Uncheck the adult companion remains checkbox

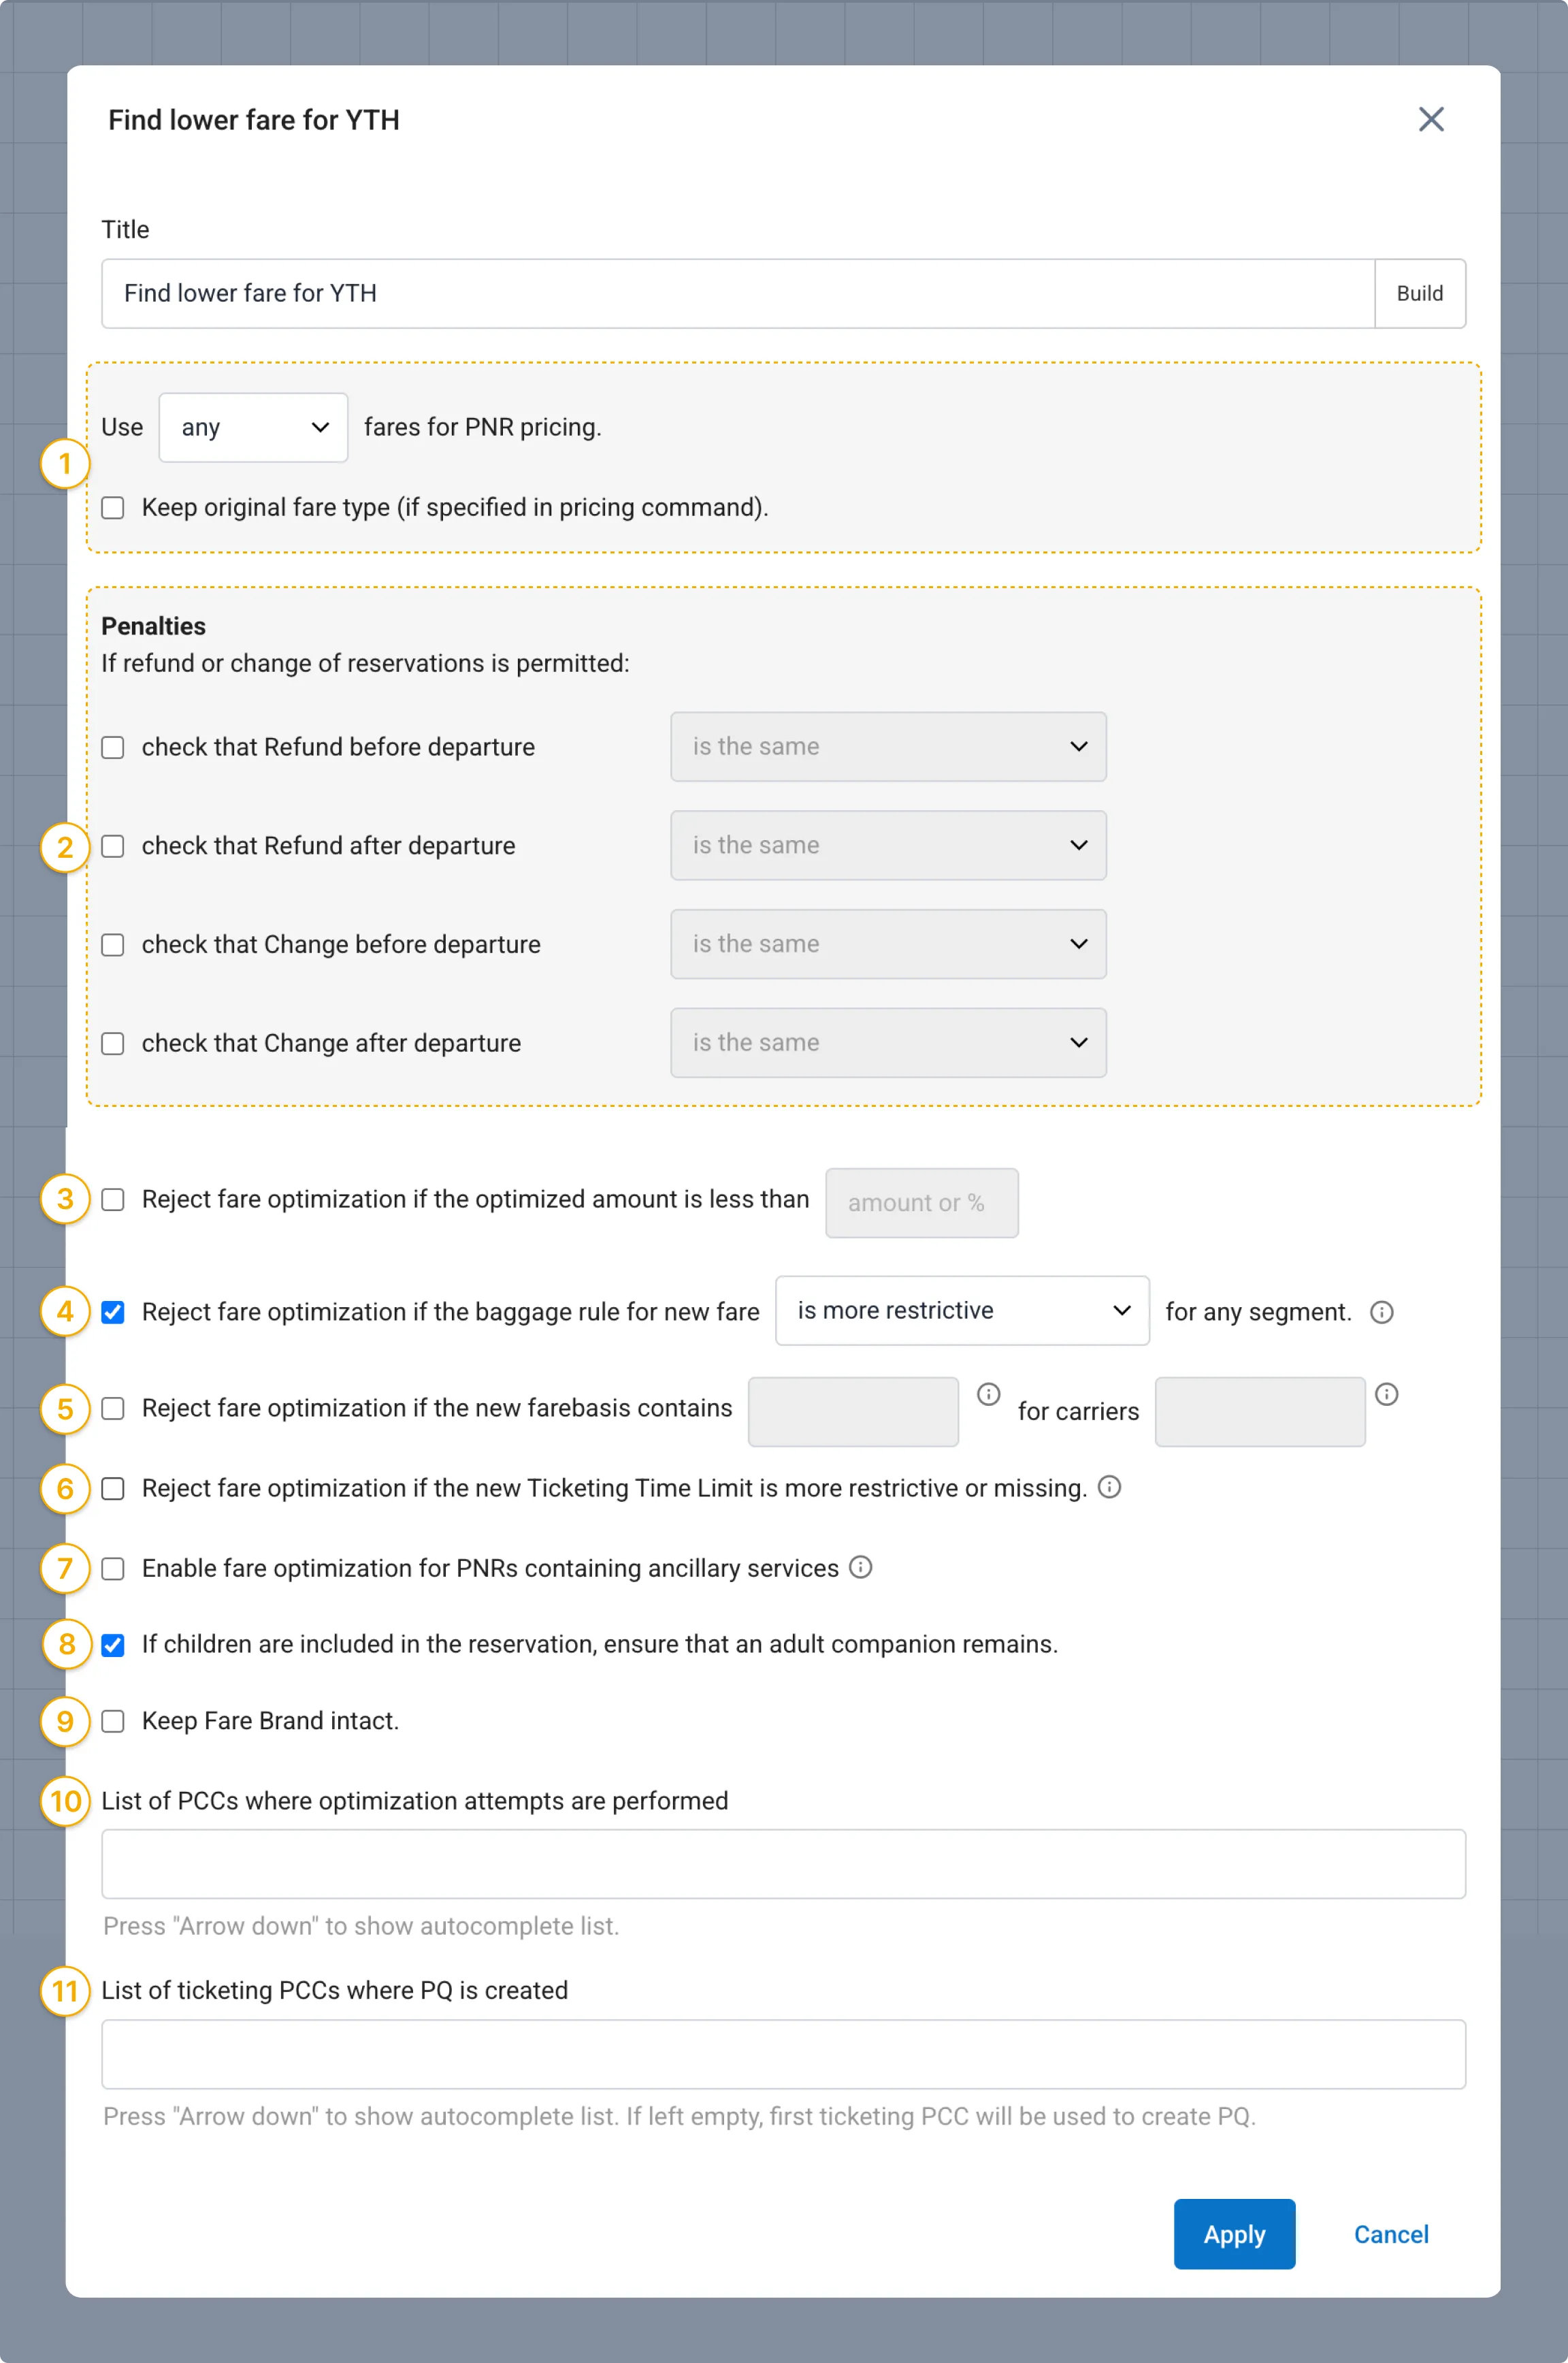coord(113,1645)
